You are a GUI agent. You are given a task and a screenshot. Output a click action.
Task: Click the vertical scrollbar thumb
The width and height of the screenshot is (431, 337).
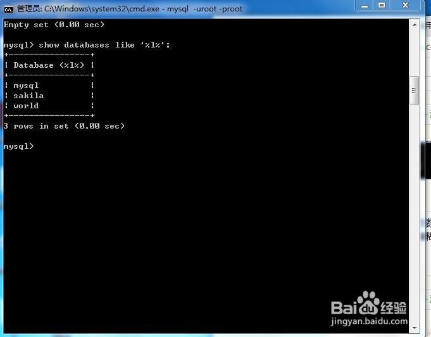415,91
